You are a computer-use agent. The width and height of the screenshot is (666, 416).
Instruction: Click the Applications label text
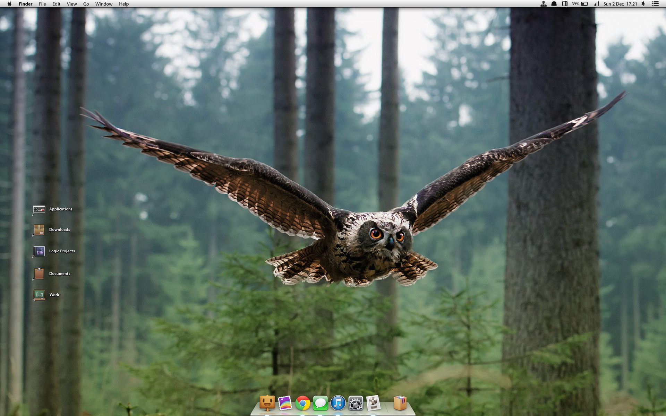pyautogui.click(x=61, y=209)
